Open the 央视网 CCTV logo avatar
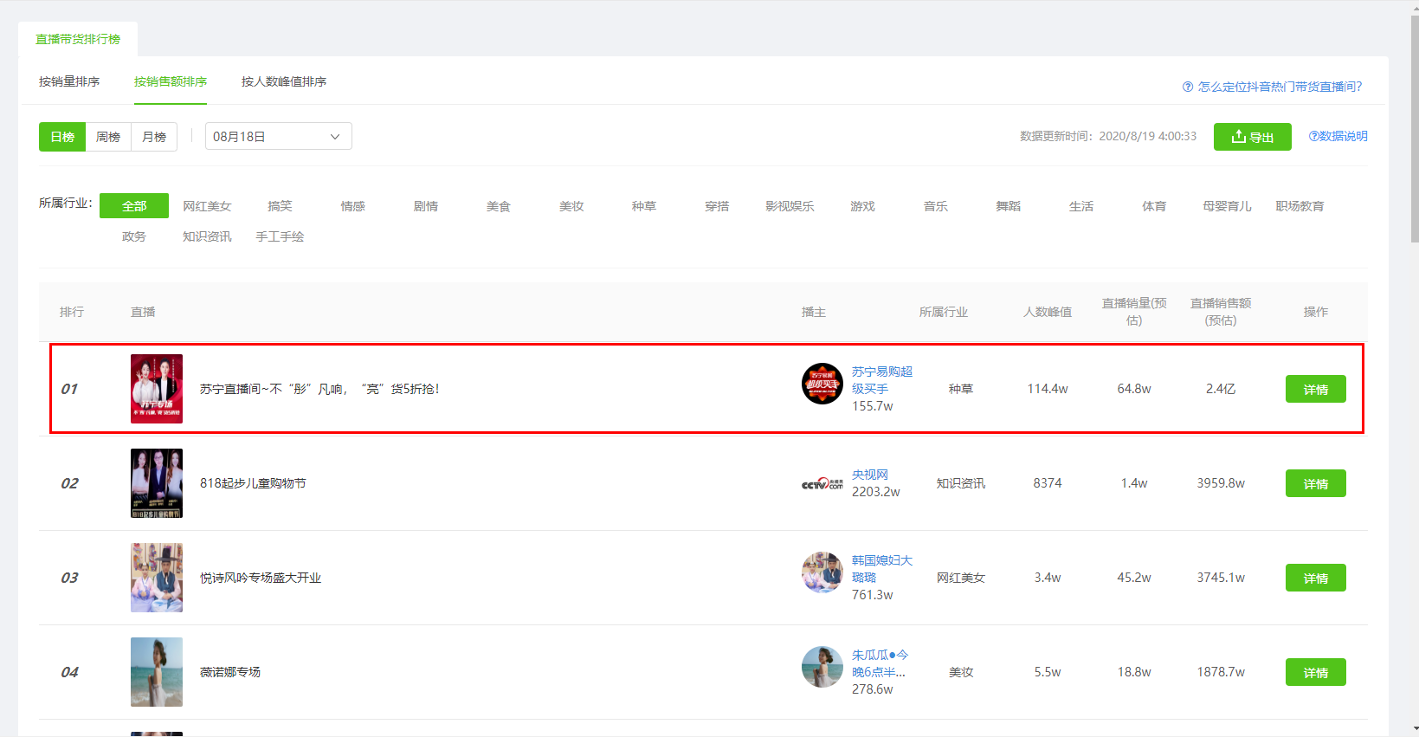1419x737 pixels. [x=822, y=483]
